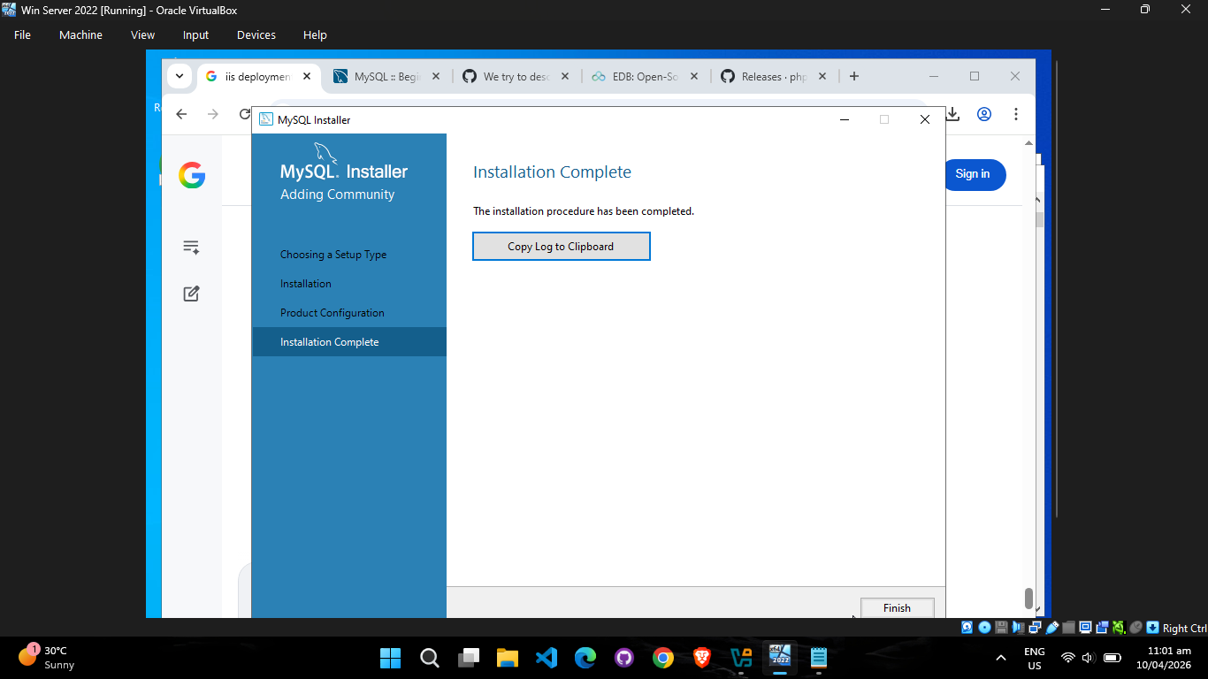Open Brave browser from taskbar

coord(702,658)
